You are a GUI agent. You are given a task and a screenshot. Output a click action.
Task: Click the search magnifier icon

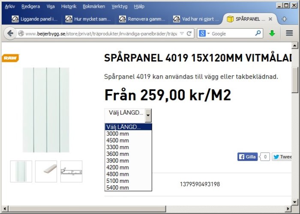click(x=258, y=33)
